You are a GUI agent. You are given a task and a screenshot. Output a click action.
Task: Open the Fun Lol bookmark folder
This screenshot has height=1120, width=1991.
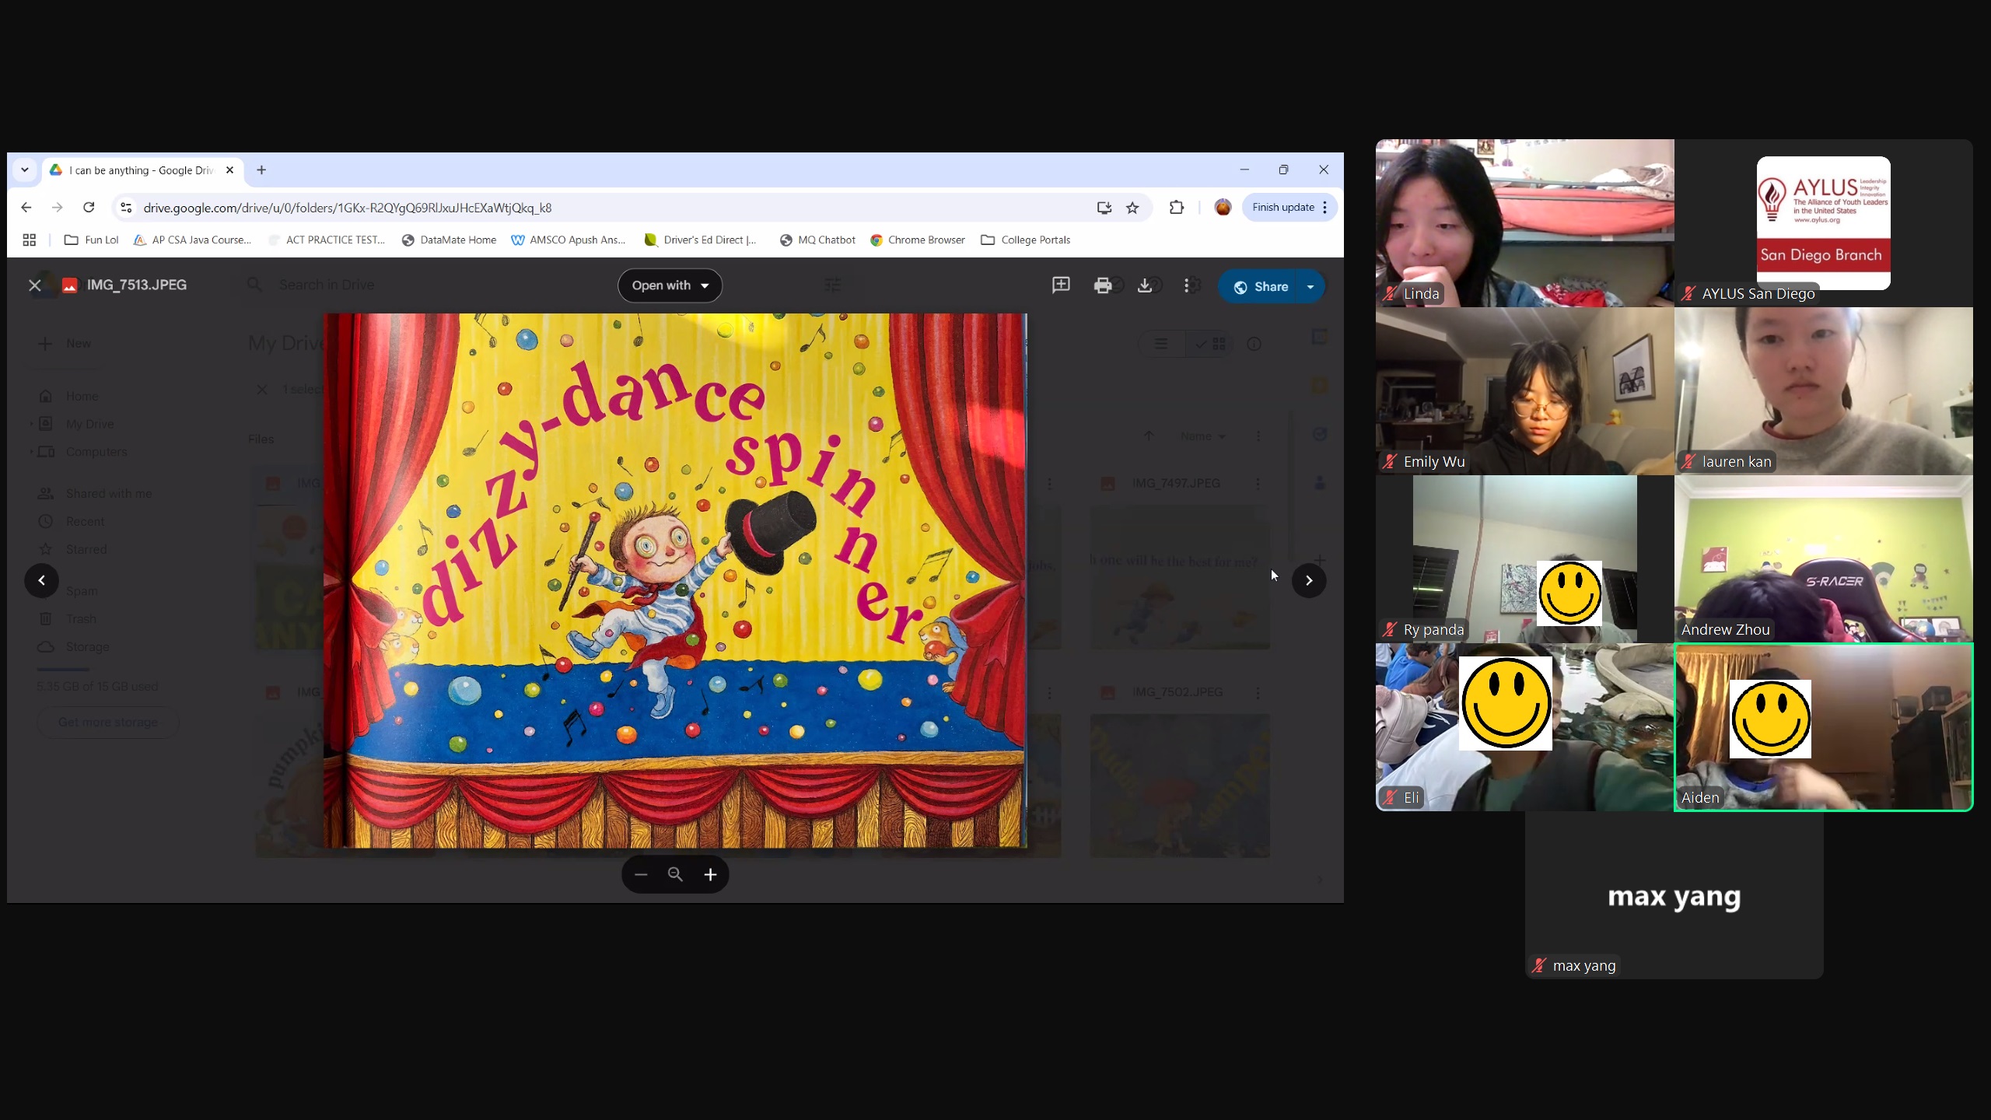click(x=92, y=240)
